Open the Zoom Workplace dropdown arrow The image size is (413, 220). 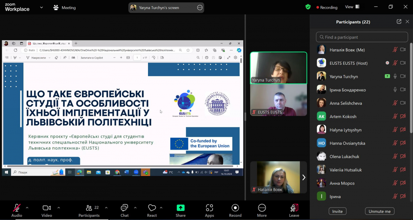[x=42, y=7]
